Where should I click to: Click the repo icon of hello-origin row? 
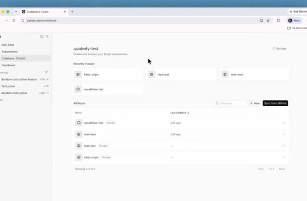pos(79,157)
